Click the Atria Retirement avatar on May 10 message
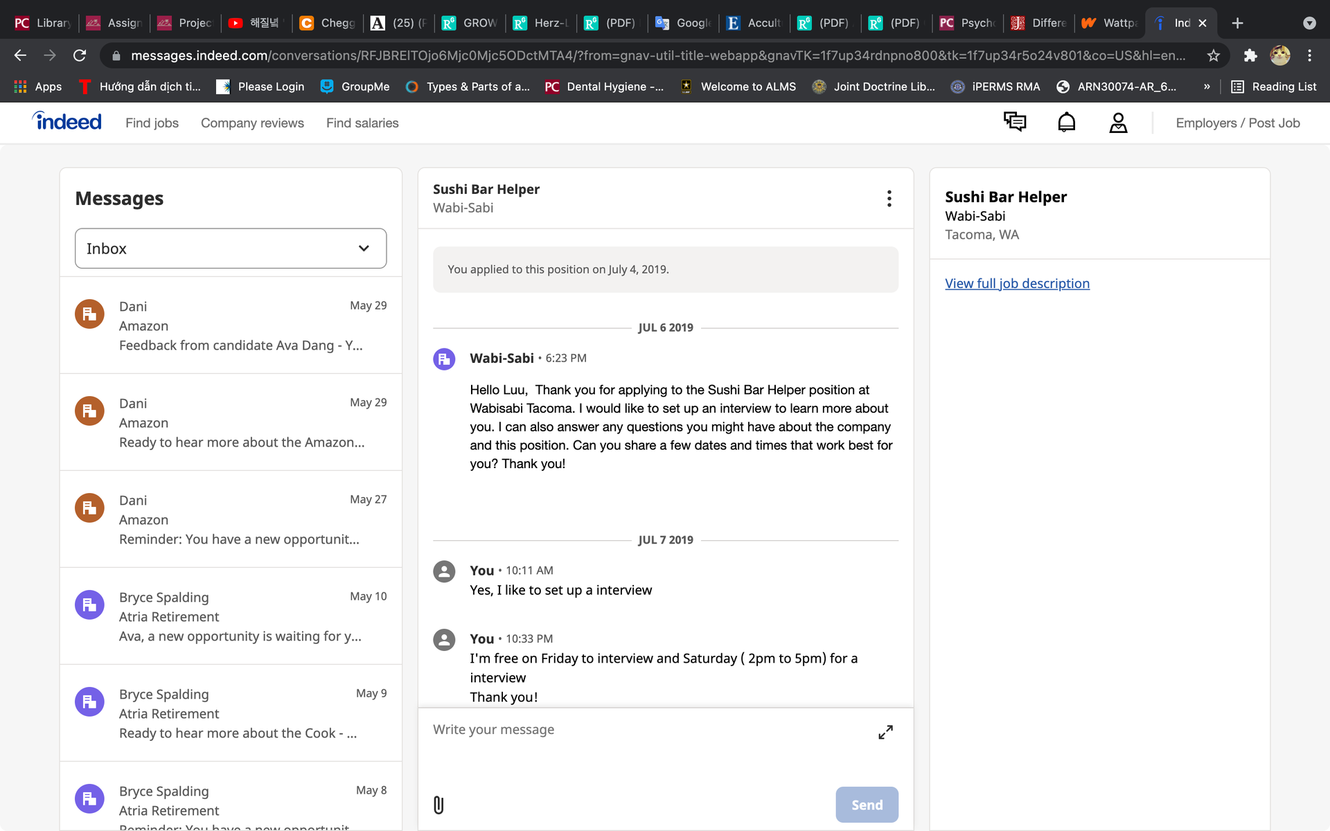This screenshot has height=831, width=1330. pyautogui.click(x=89, y=605)
